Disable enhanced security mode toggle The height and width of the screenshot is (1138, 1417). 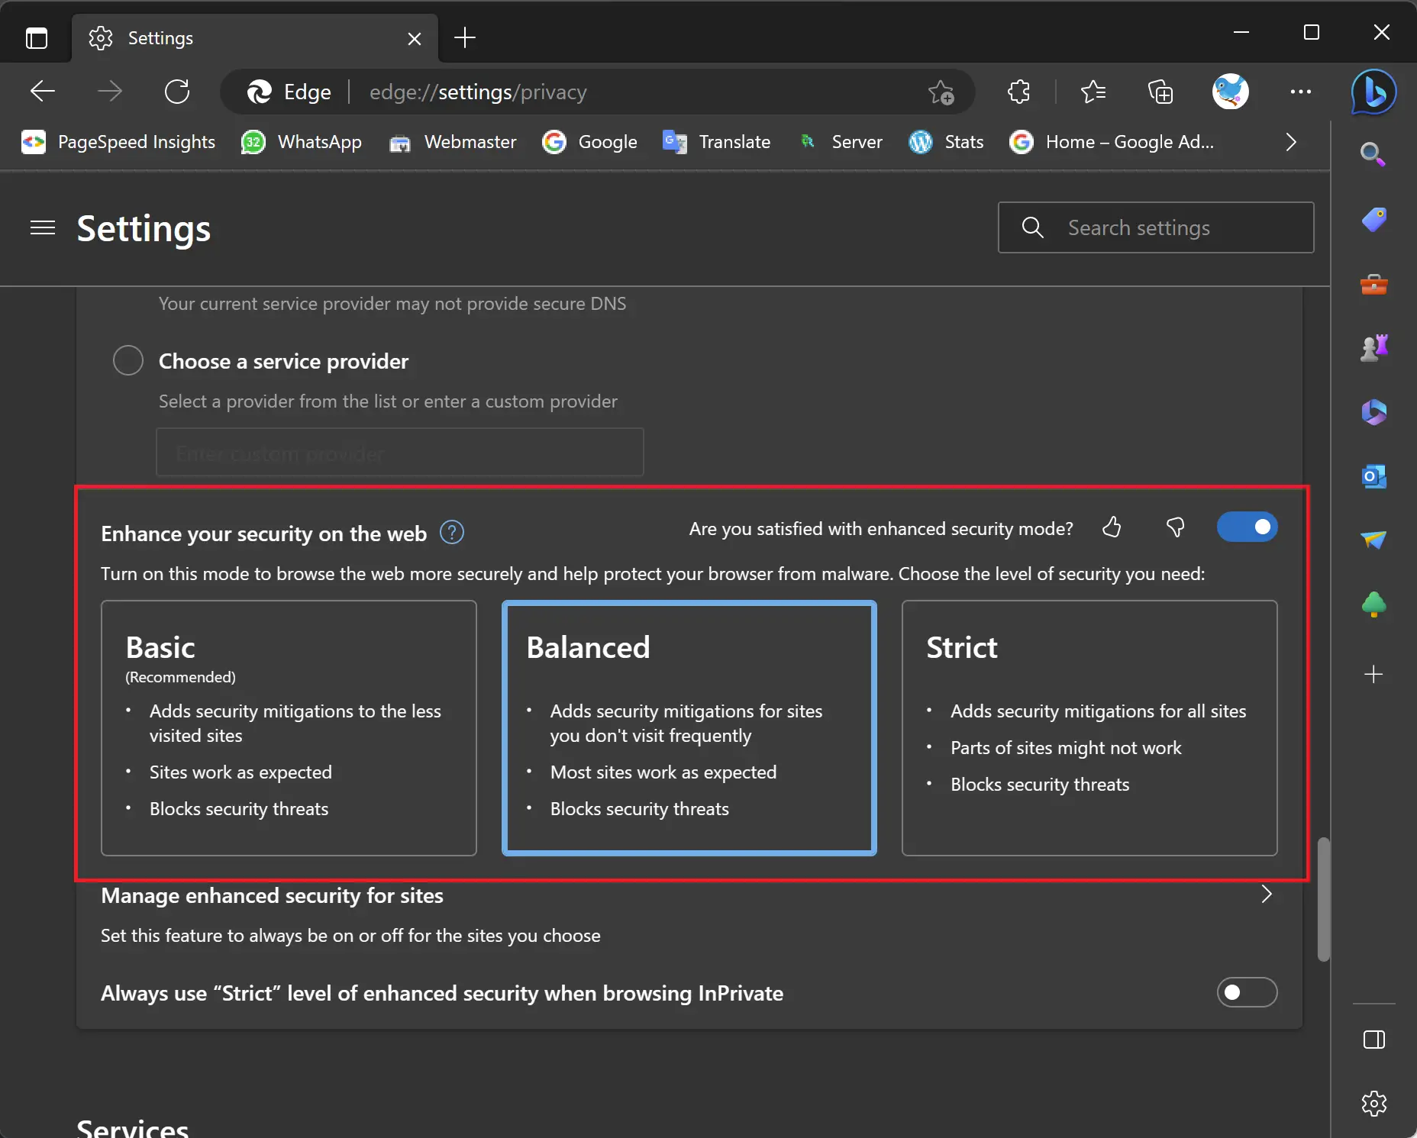[x=1247, y=527]
